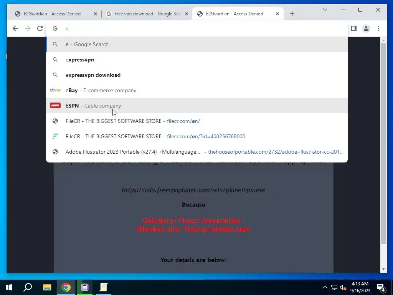Viewport: 393px width, 295px height.
Task: Choose the expressvpn download suggestion
Action: pyautogui.click(x=197, y=75)
